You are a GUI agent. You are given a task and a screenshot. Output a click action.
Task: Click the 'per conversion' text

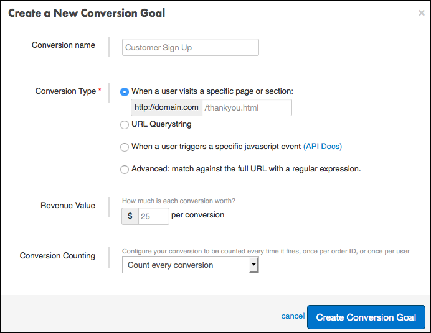pyautogui.click(x=198, y=215)
